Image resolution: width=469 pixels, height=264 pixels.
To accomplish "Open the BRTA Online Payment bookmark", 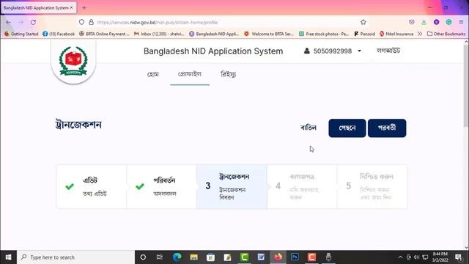I will click(104, 34).
